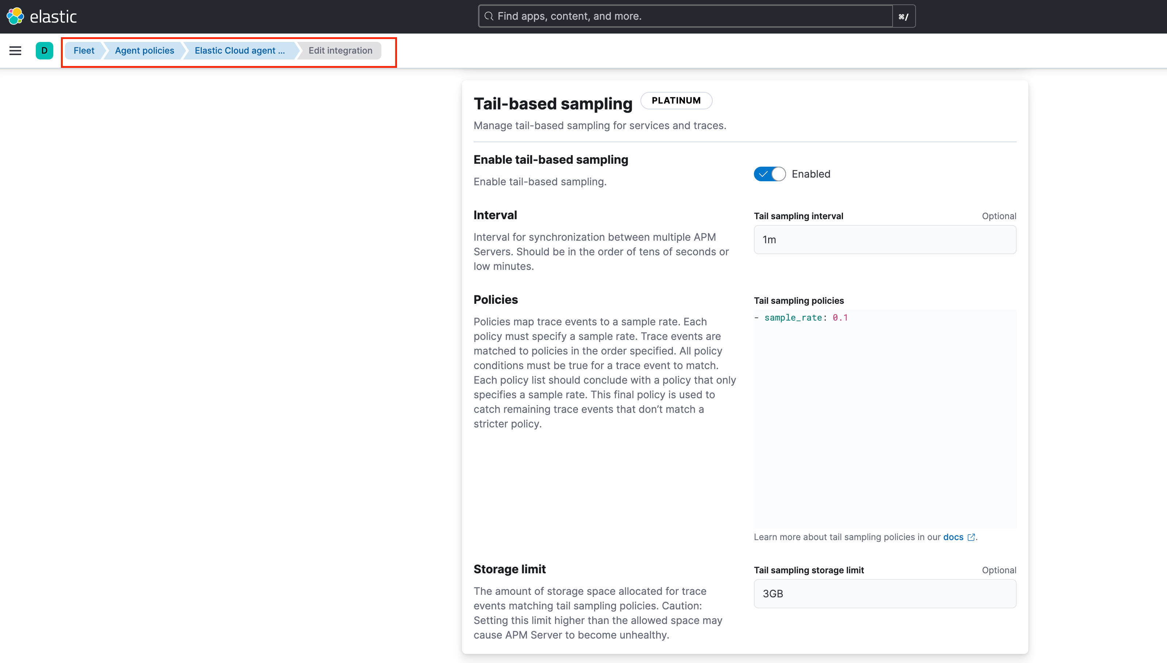Click the ⌘/ keyboard shortcut badge
This screenshot has width=1167, height=663.
point(903,16)
